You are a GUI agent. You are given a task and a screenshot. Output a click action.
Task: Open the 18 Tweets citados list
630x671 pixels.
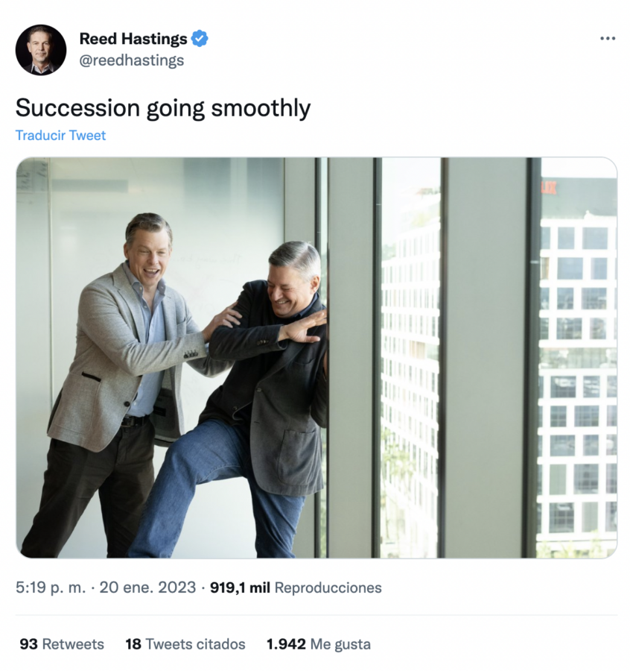point(185,644)
